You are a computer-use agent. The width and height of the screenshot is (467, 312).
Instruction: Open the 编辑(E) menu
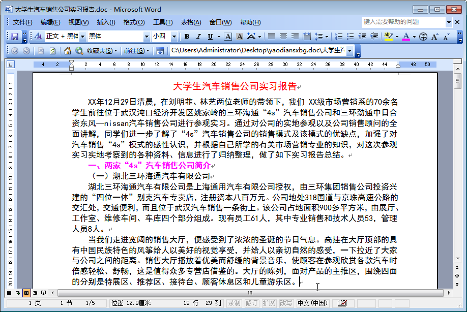tap(50, 22)
